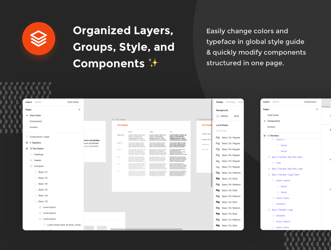Viewport: 331px width, 250px height.
Task: Open the Style Guide page dropdown
Action: point(74,102)
